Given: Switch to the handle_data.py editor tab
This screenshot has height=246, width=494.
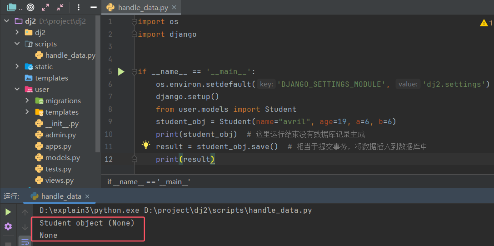Looking at the screenshot, I should (141, 8).
